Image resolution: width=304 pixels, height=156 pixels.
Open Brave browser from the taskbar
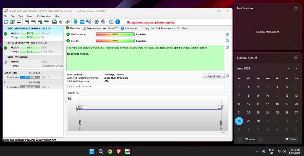(x=119, y=151)
